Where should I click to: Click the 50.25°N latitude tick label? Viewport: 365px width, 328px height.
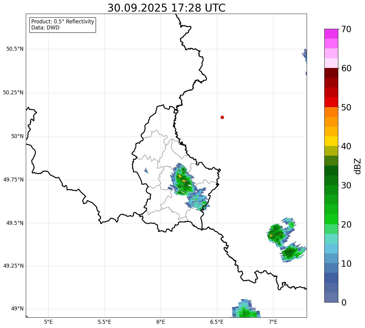tap(13, 93)
